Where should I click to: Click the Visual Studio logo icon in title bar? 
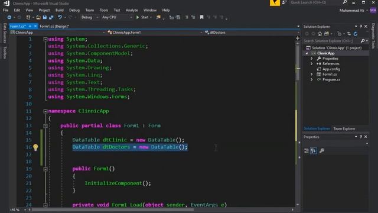(x=6, y=3)
